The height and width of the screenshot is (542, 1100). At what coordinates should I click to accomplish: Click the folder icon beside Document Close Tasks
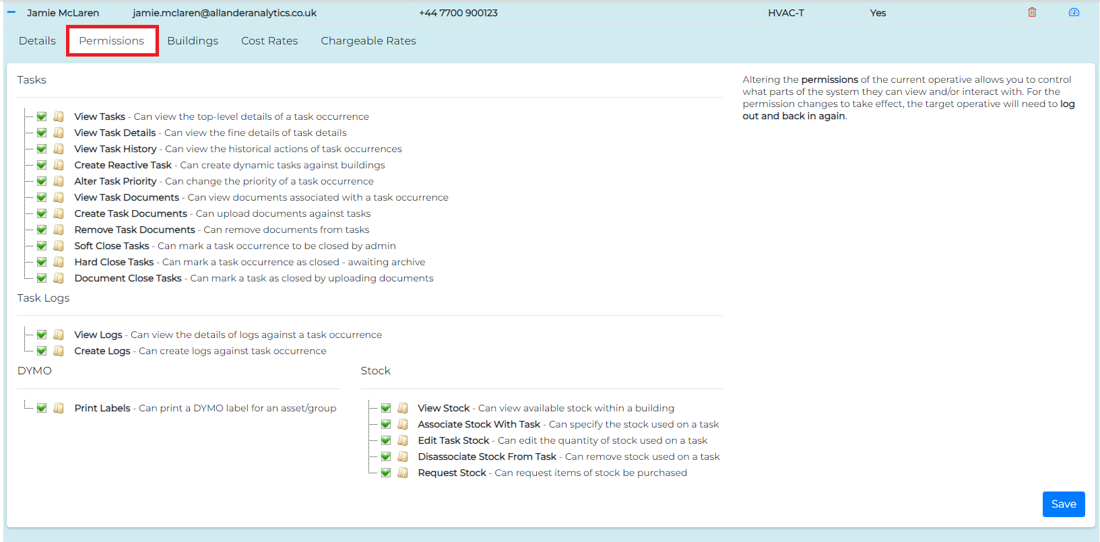click(59, 278)
